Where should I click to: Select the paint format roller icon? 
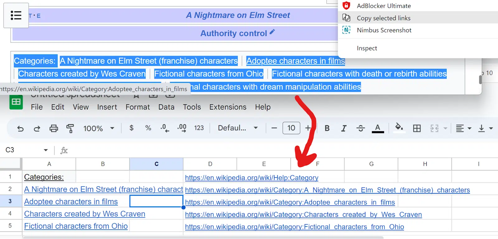pyautogui.click(x=70, y=128)
